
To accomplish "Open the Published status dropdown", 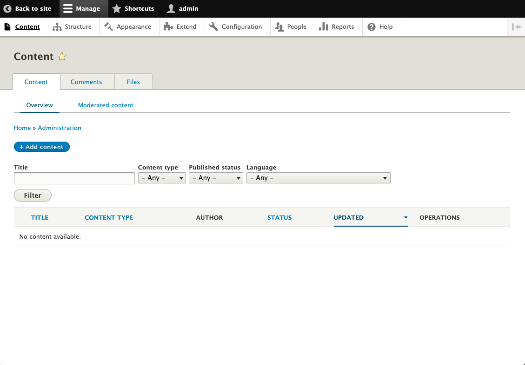I will (216, 178).
